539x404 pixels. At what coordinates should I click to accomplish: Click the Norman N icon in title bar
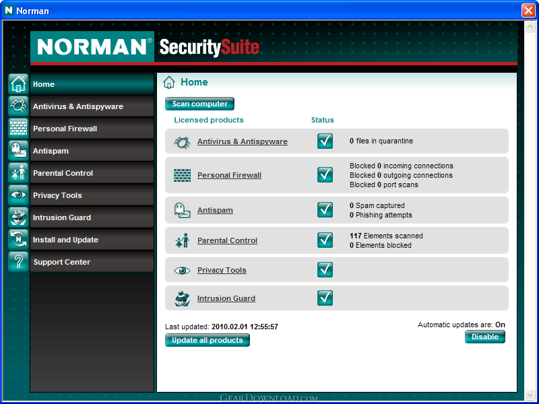[x=9, y=11]
